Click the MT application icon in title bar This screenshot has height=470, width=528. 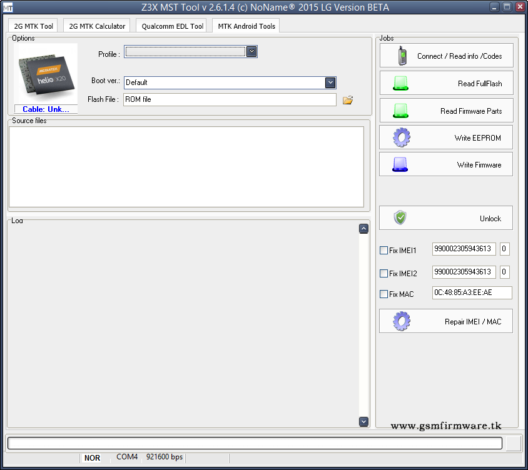[8, 7]
